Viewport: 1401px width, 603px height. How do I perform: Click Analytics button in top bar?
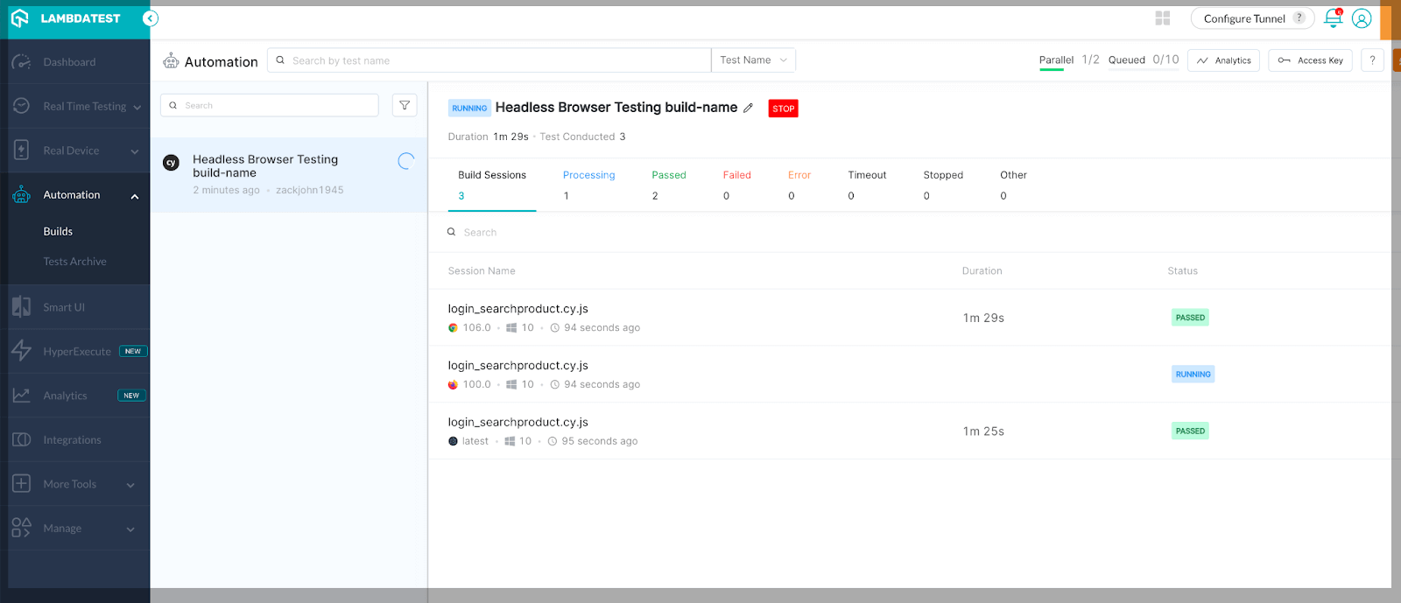tap(1224, 60)
